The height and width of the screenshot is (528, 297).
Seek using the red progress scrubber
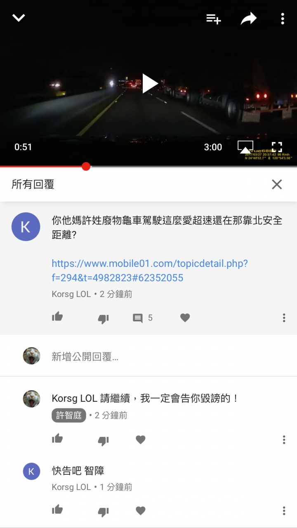(86, 166)
